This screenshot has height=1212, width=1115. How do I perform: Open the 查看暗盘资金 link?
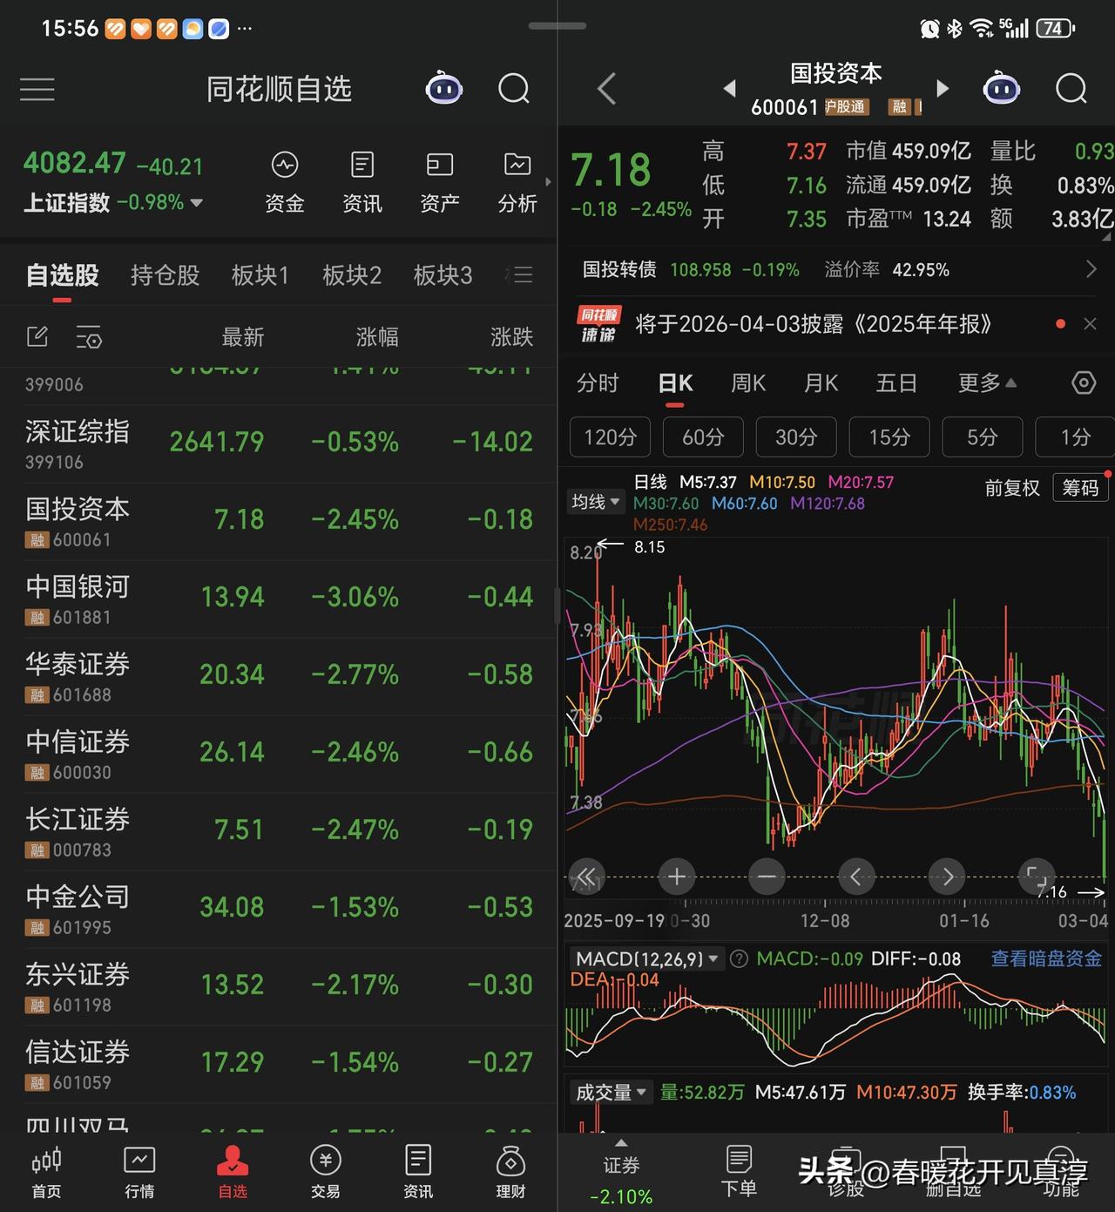(x=1046, y=958)
